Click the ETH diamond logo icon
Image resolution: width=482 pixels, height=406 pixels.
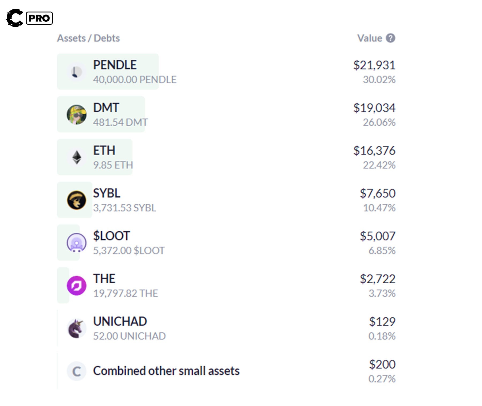(x=77, y=157)
